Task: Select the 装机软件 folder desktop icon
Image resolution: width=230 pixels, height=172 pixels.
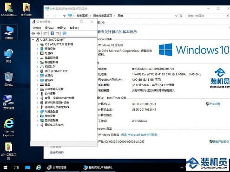Action: [26, 9]
